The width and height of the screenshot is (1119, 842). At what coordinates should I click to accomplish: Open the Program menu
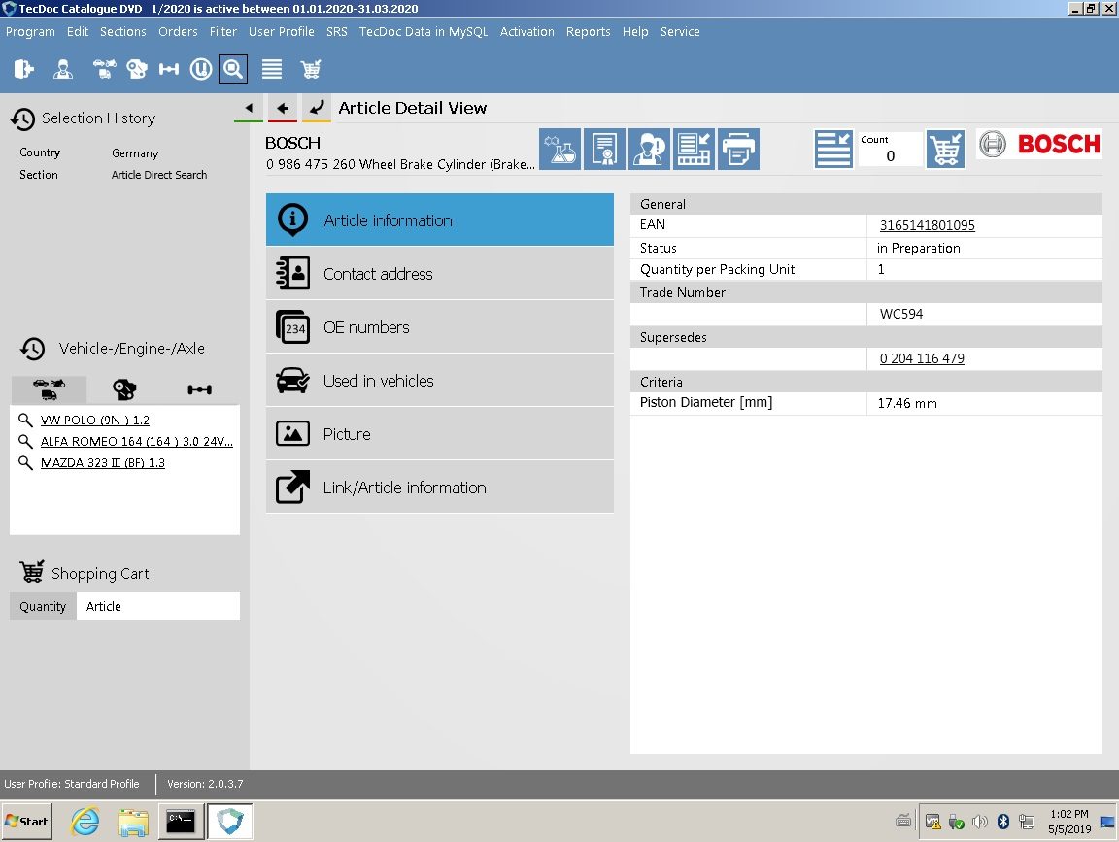pyautogui.click(x=30, y=31)
